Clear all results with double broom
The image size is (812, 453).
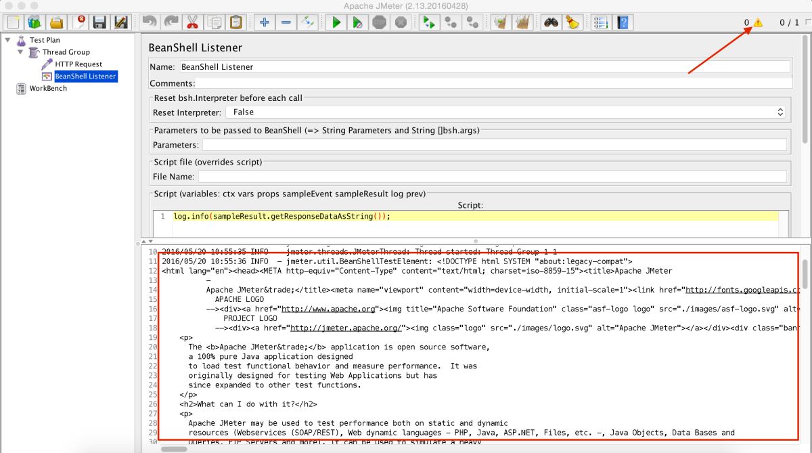coord(522,22)
